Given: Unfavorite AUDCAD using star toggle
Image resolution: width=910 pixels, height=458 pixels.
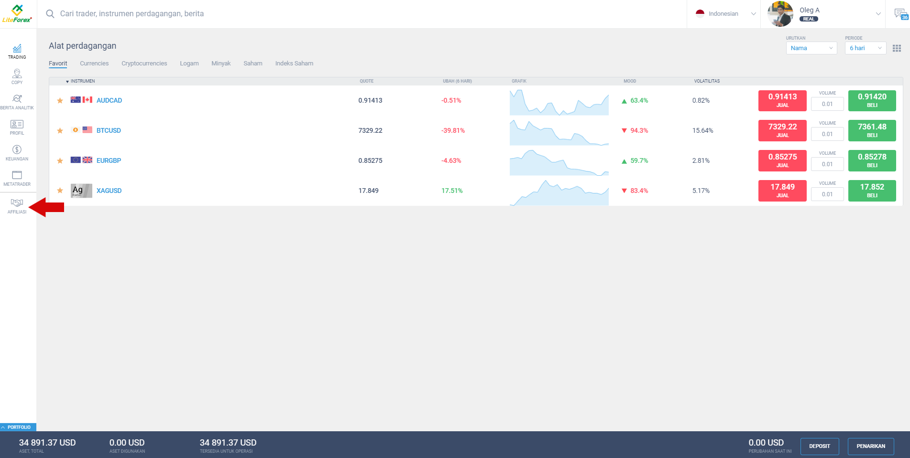Looking at the screenshot, I should tap(60, 101).
